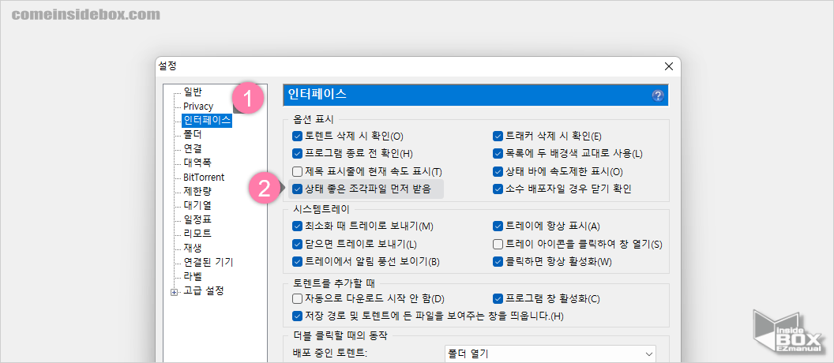Select 재생 in the settings tree
The image size is (834, 363).
point(193,248)
